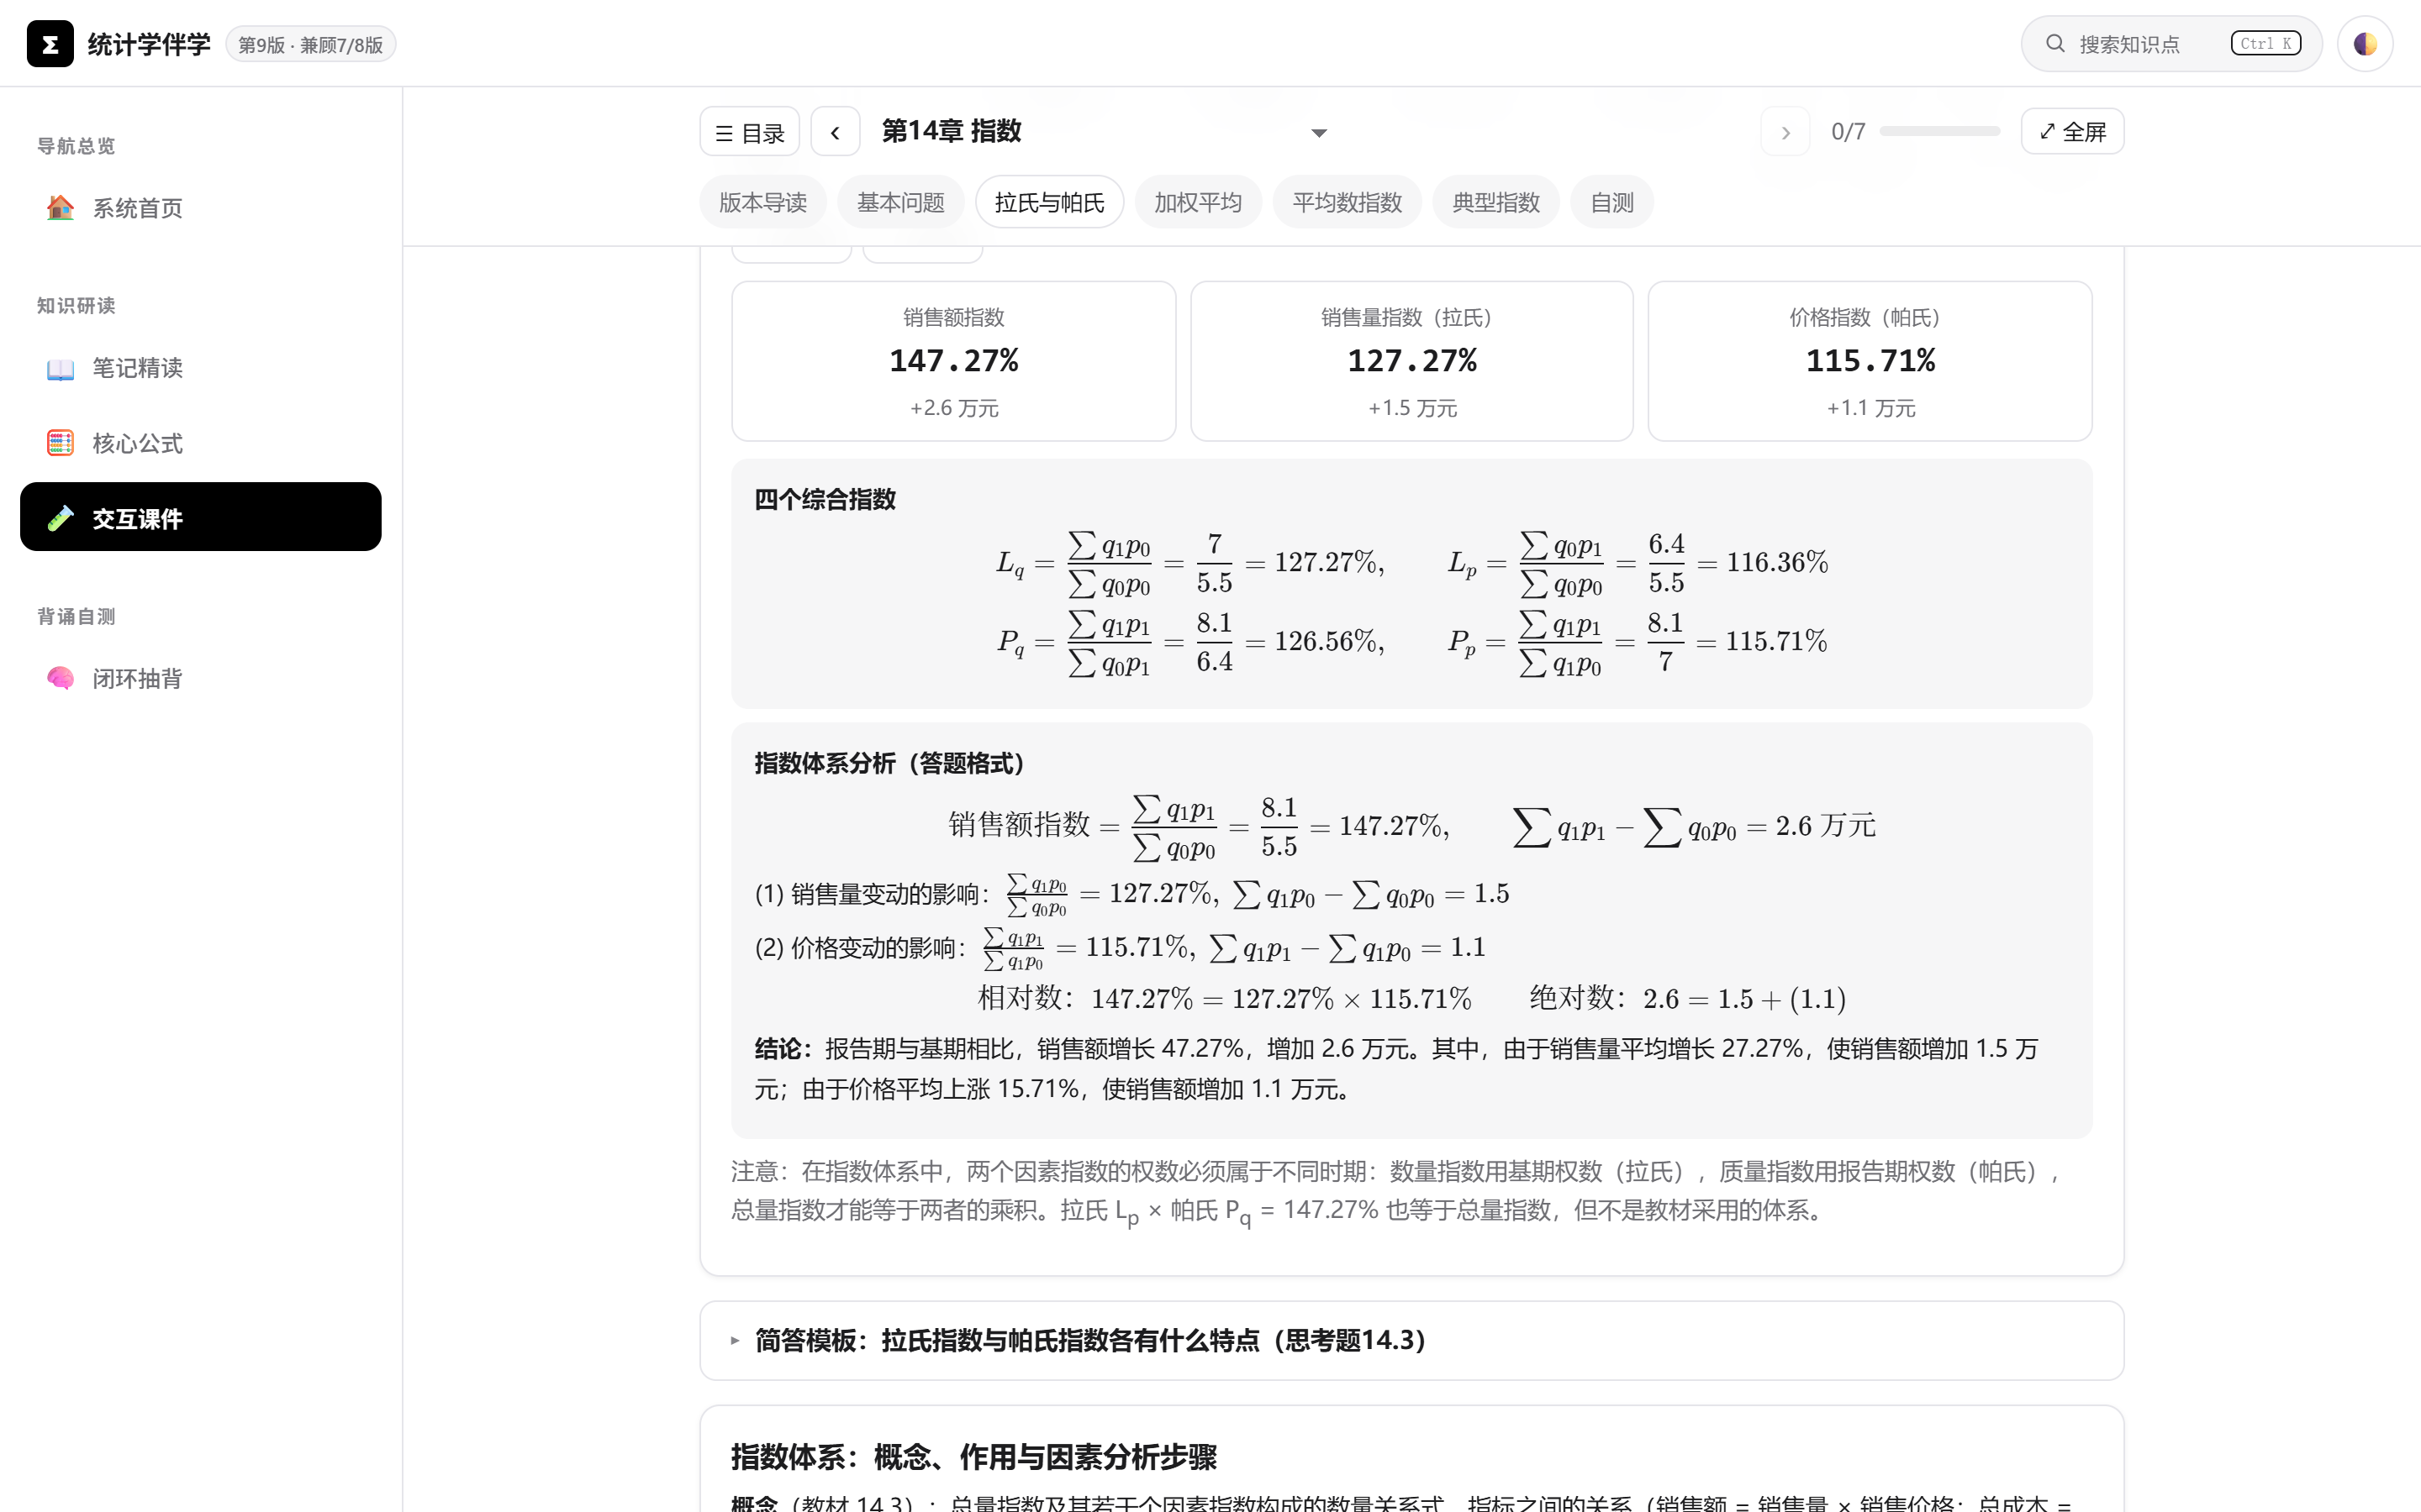The image size is (2421, 1512).
Task: Open the 典型指数 tab
Action: click(x=1495, y=202)
